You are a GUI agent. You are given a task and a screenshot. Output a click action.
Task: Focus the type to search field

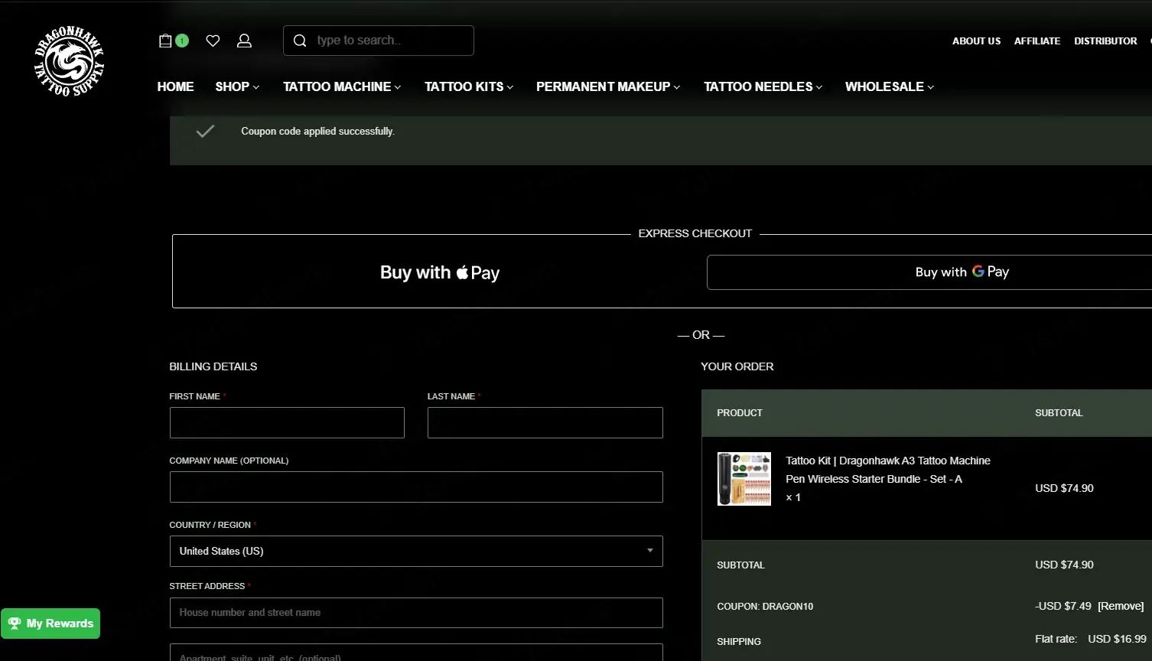click(x=379, y=41)
